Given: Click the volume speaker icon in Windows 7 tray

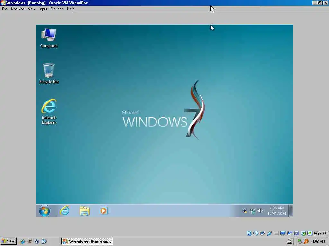Looking at the screenshot, I should coord(260,211).
